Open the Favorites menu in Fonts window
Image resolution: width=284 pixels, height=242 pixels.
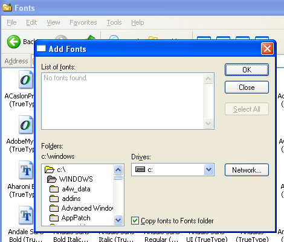83,22
